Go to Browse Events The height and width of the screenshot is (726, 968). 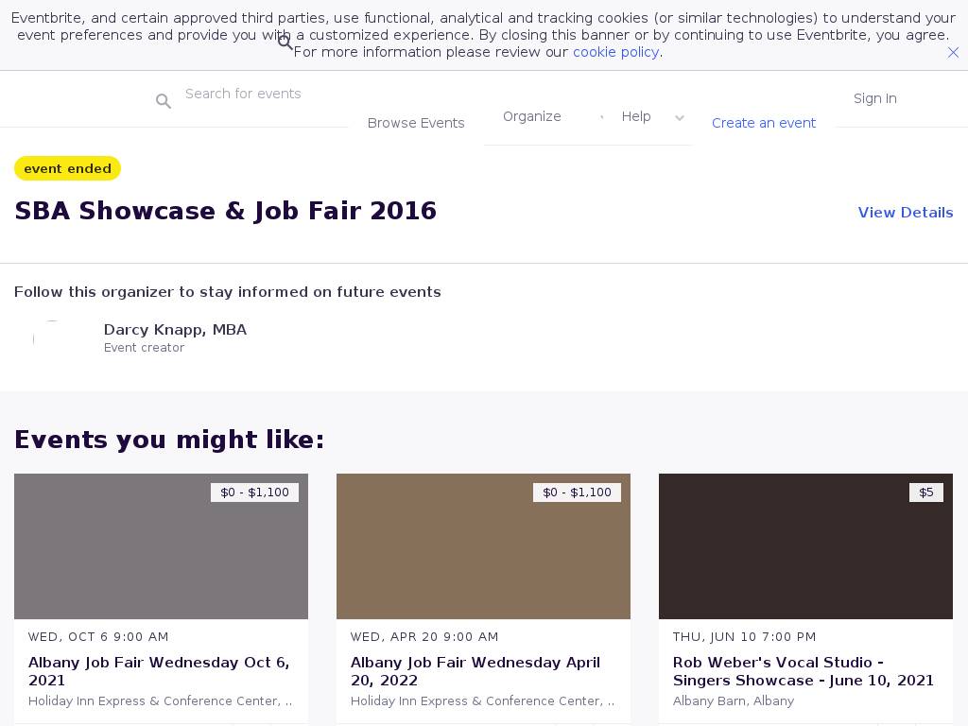pos(416,123)
